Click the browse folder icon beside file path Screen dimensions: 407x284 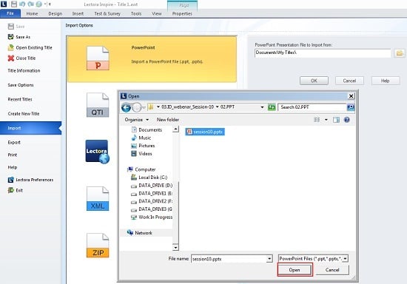pos(400,53)
